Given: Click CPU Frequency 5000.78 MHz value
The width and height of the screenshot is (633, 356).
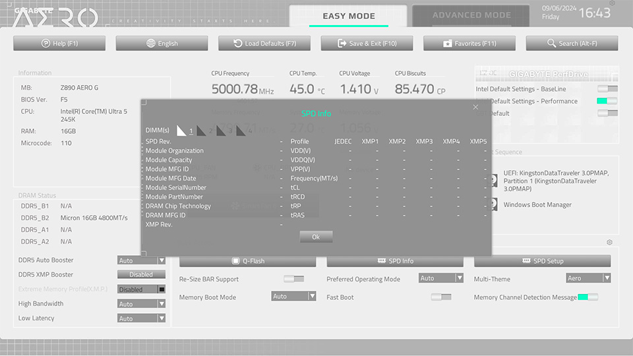Looking at the screenshot, I should [243, 89].
